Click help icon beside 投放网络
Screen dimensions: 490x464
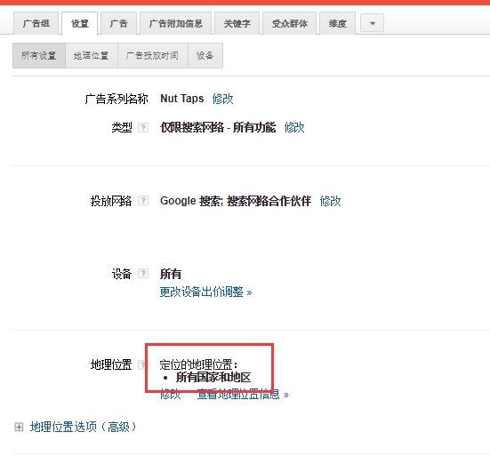click(x=143, y=201)
